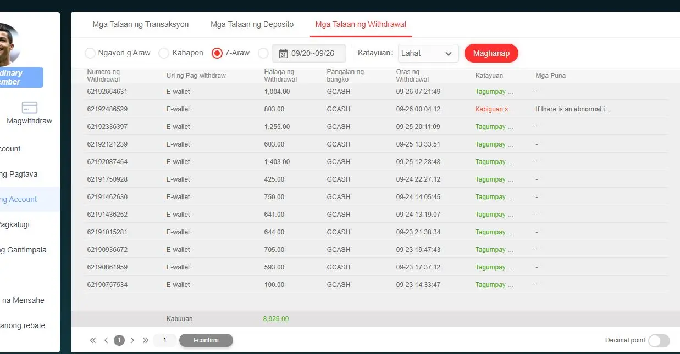Toggle the Decimal point switch
The image size is (680, 354).
pos(659,341)
